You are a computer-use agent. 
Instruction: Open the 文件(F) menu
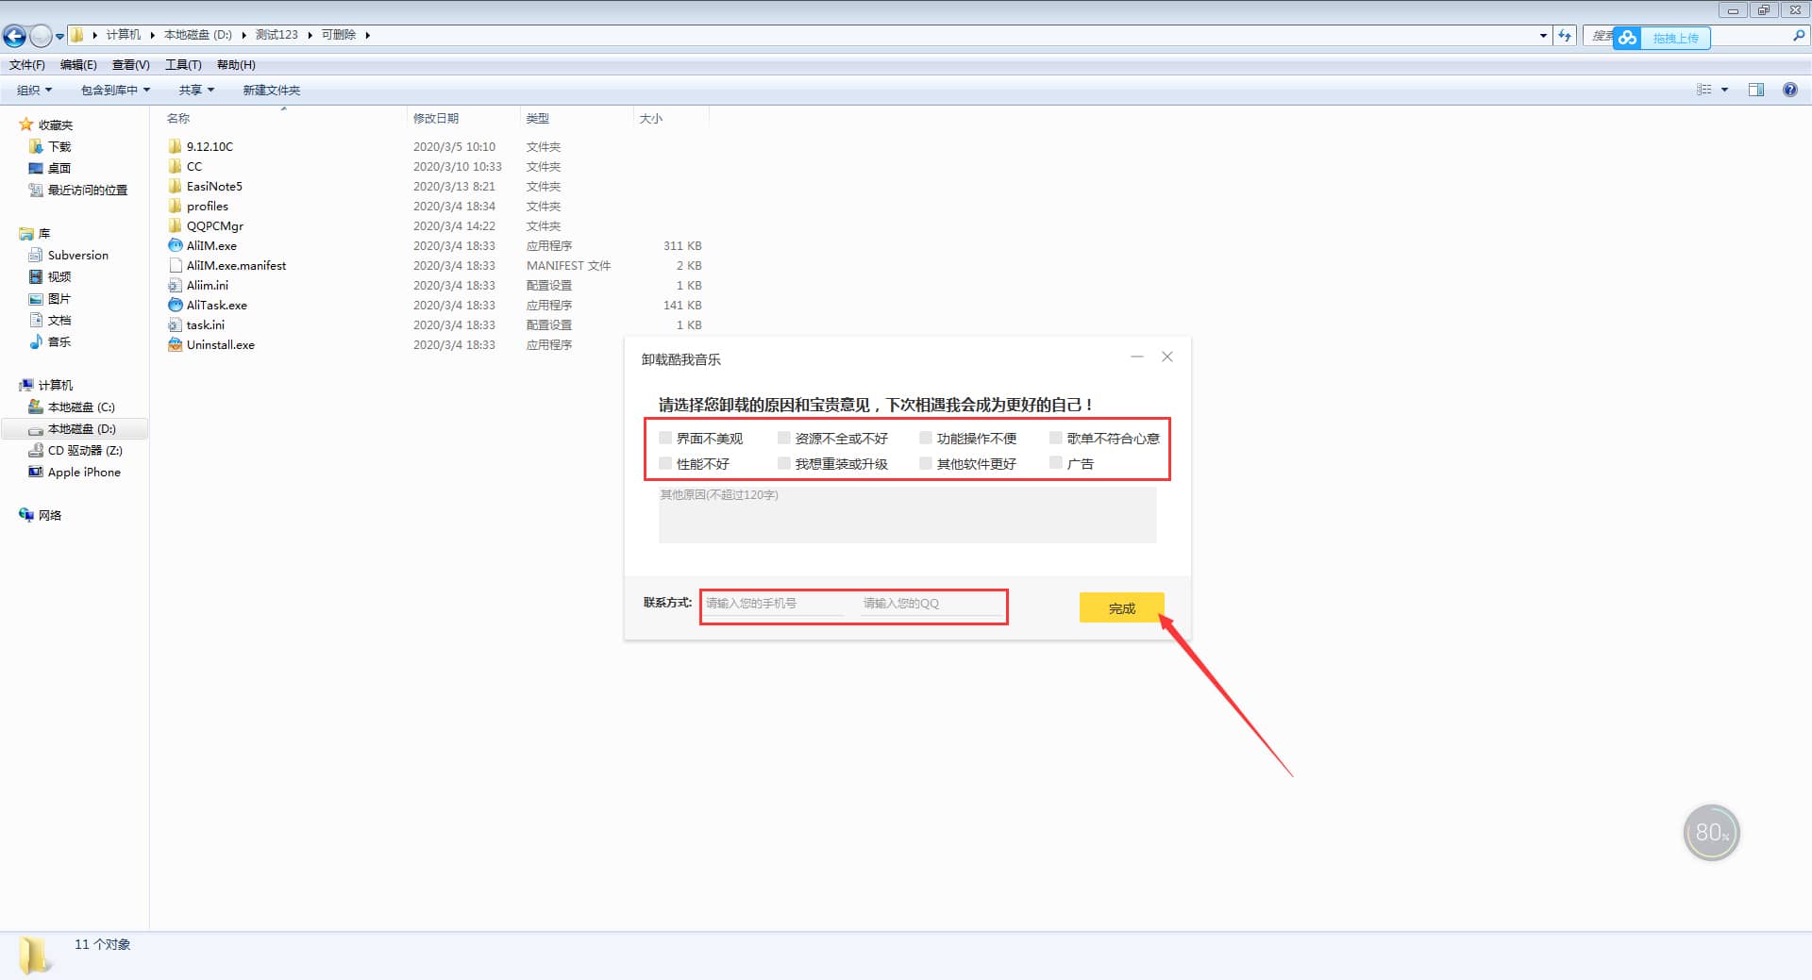point(25,64)
